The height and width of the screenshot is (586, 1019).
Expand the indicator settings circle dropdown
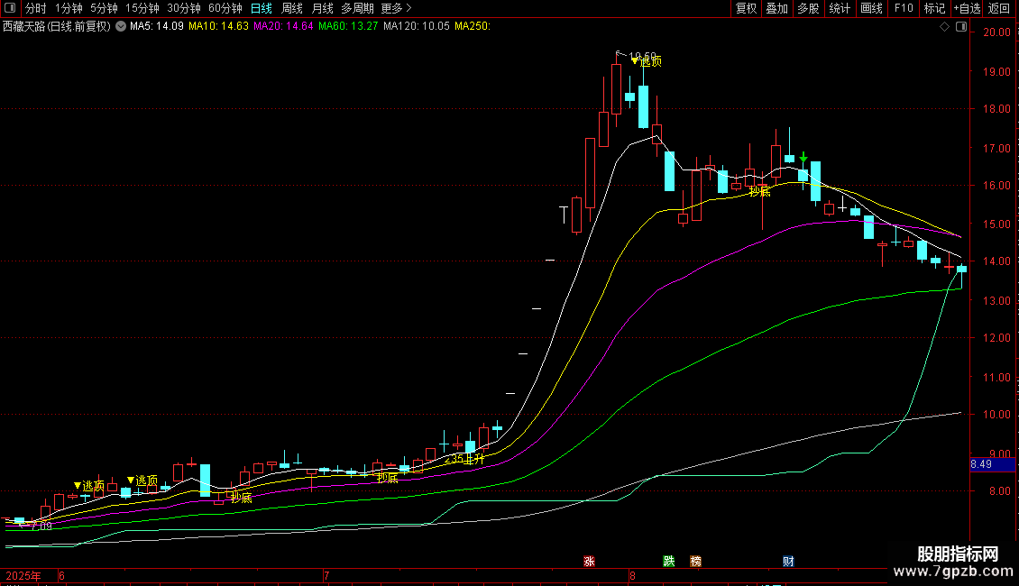tap(120, 27)
